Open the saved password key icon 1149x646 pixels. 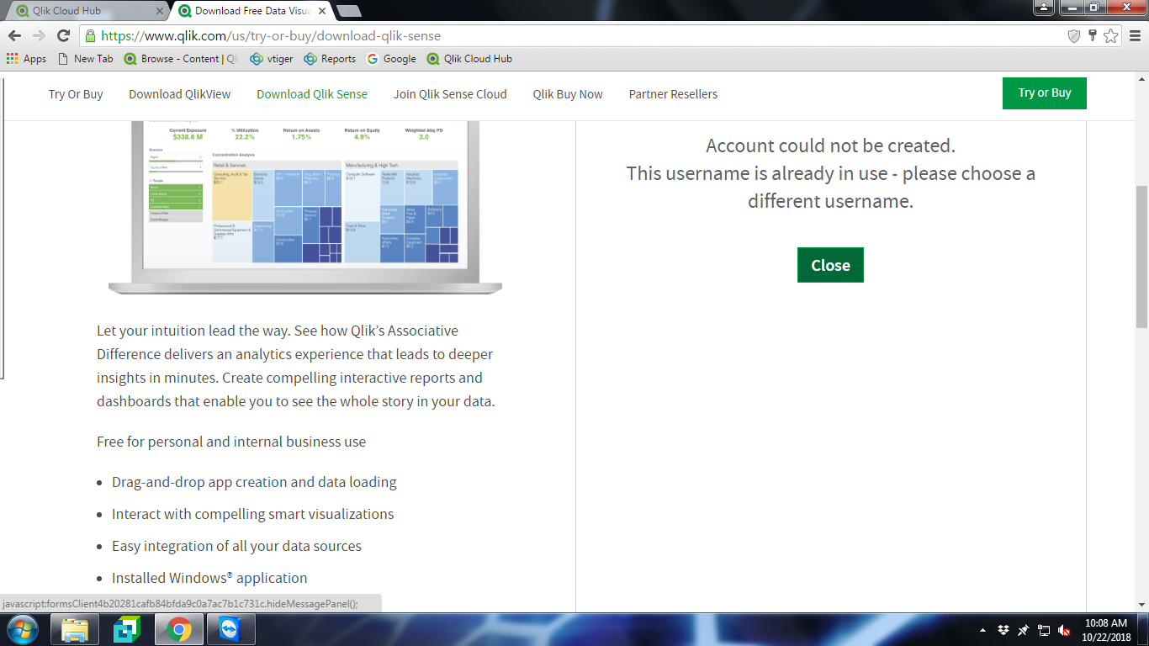1093,35
